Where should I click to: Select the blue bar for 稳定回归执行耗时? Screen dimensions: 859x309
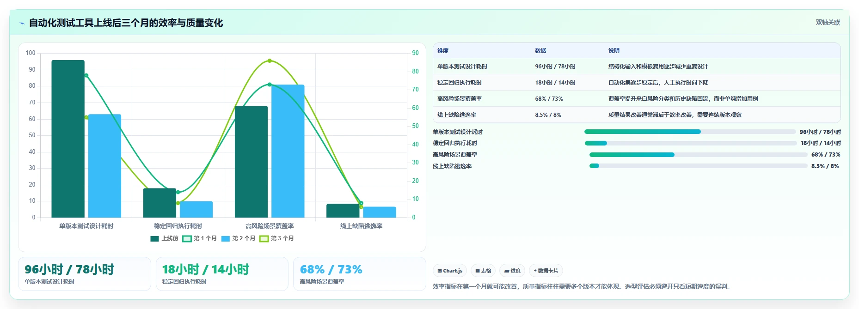tap(196, 209)
